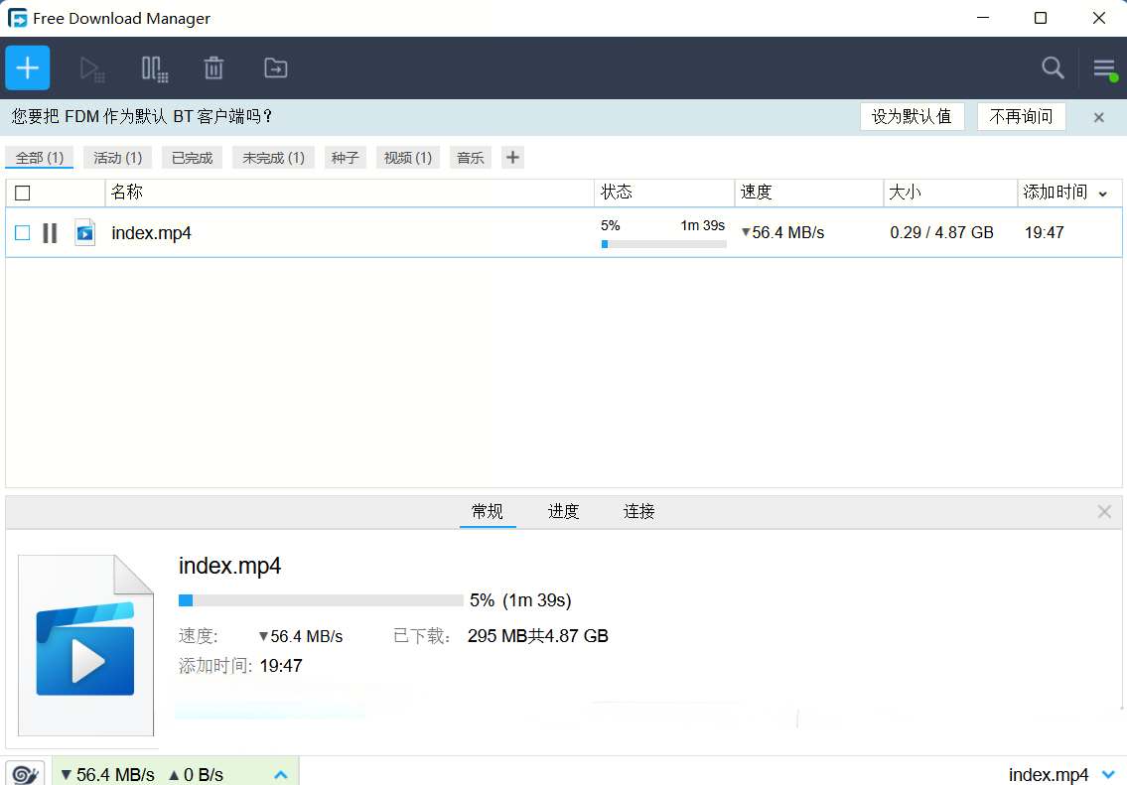The height and width of the screenshot is (785, 1127).
Task: Open the 未完成 (1) filter tab
Action: (273, 157)
